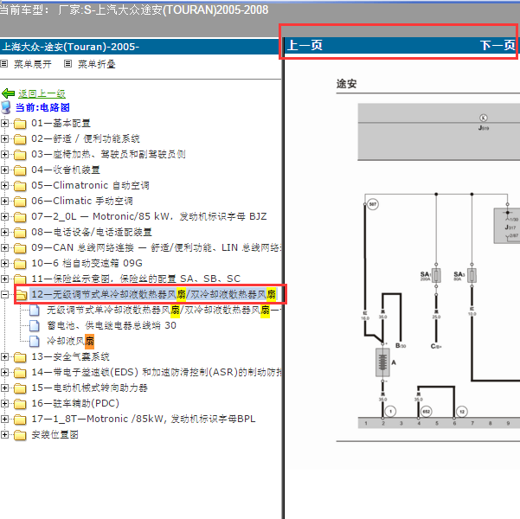
Task: Click the 上海大众-途安(Touran)-2005- title bar
Action: pyautogui.click(x=140, y=47)
